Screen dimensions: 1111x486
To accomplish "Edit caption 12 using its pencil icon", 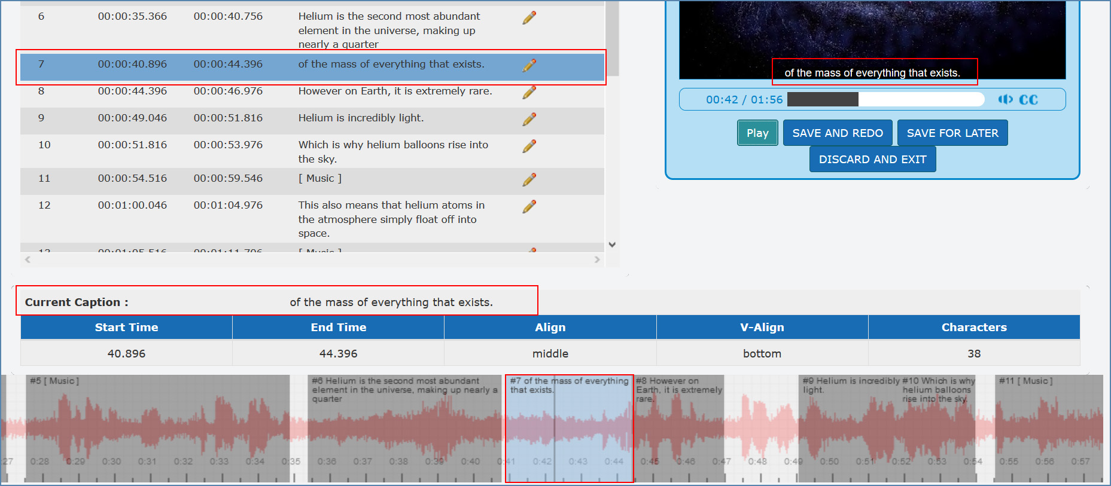I will point(529,206).
